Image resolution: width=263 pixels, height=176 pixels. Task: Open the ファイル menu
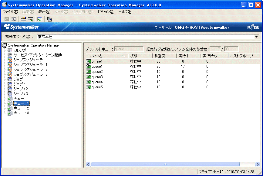pos(10,12)
